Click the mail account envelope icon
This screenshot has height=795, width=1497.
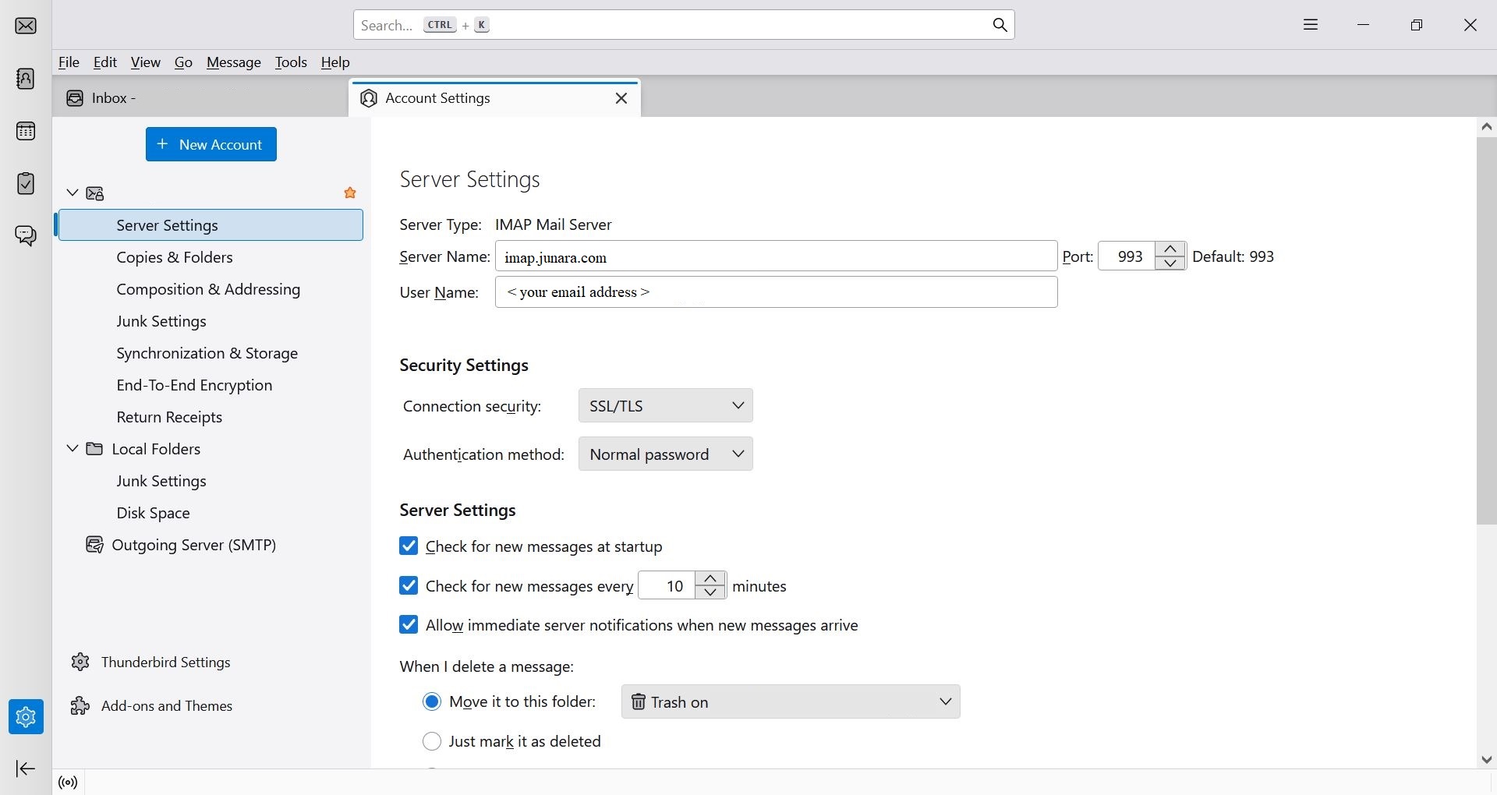95,193
